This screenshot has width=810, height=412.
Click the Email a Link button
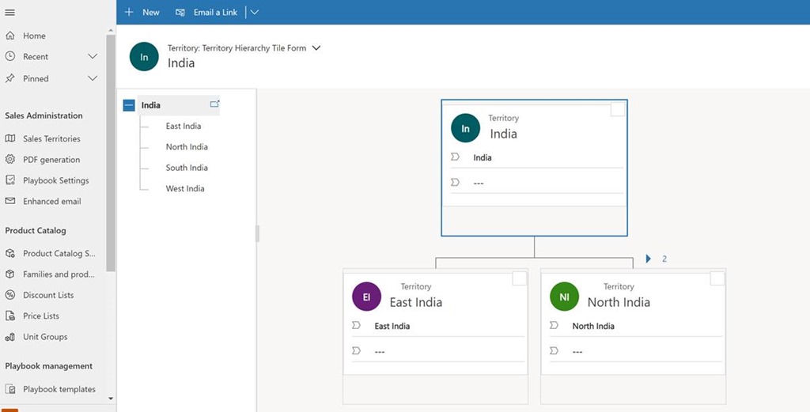207,12
